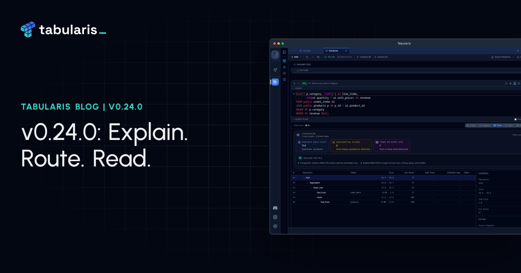This screenshot has height=273, width=521.
Task: Collapse the Hash row in plan table
Action: 315,197
